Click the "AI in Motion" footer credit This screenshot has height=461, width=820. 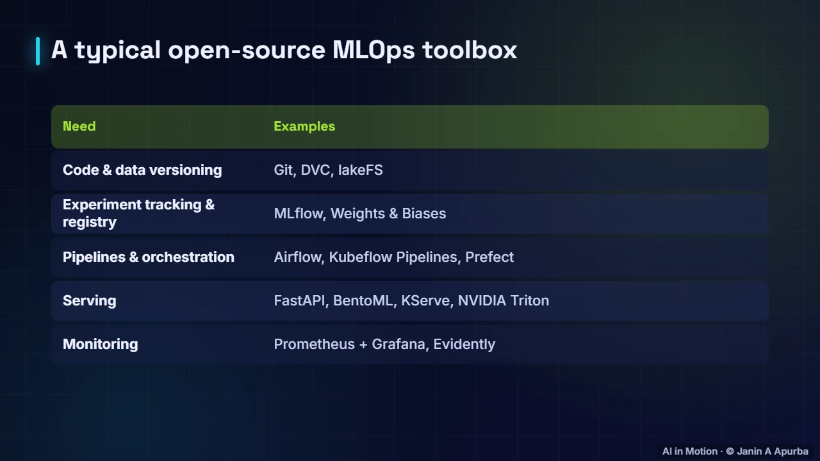pyautogui.click(x=735, y=451)
